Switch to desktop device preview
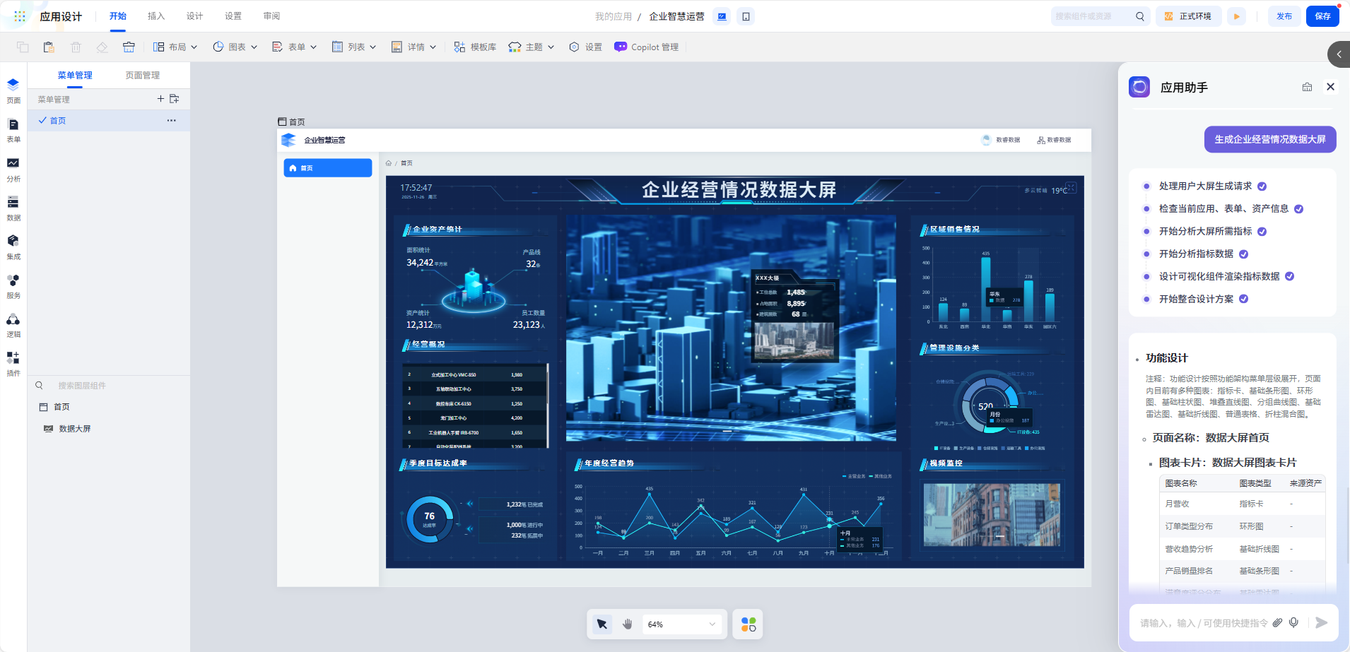1350x652 pixels. point(722,16)
